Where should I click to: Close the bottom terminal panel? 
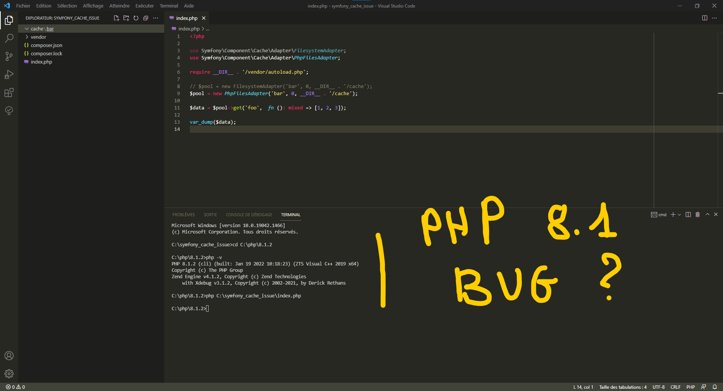coord(716,214)
